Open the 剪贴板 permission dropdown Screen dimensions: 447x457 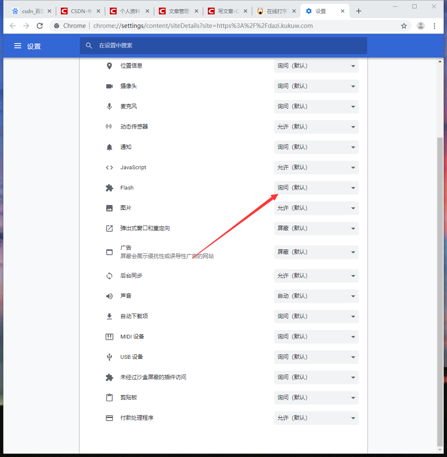pos(316,397)
